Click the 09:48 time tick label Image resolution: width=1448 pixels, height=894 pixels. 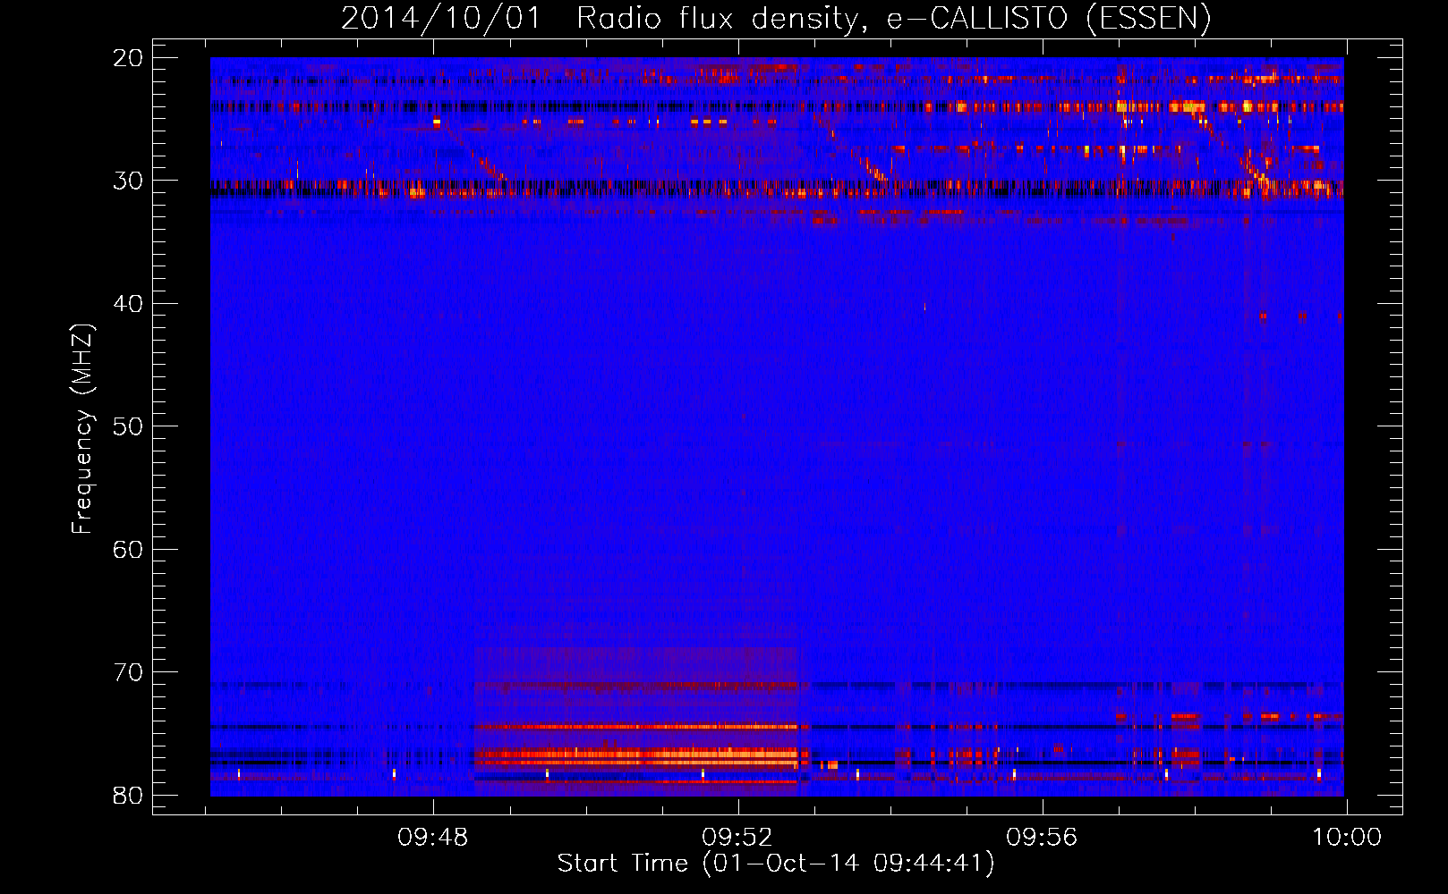(433, 838)
